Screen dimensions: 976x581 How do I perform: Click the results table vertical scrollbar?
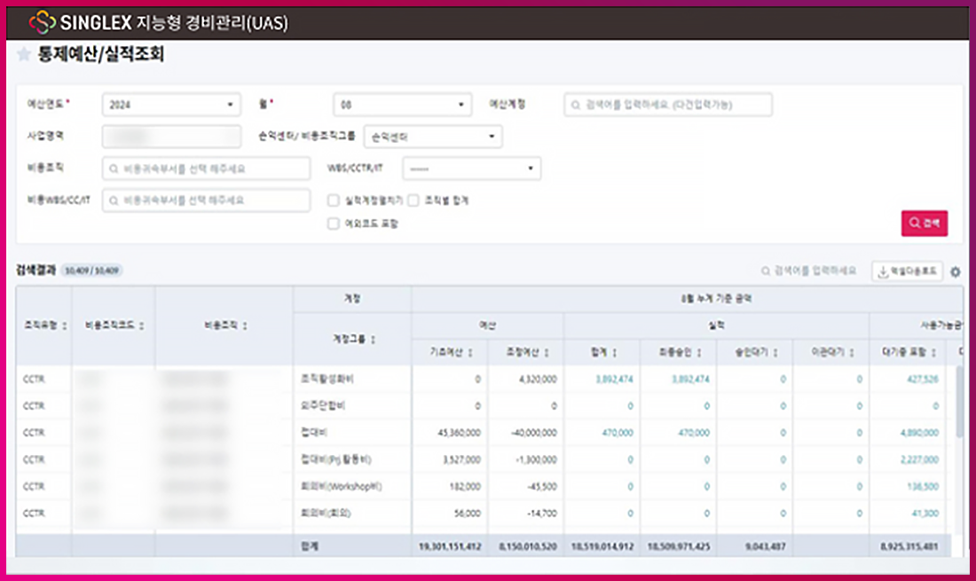click(x=959, y=399)
